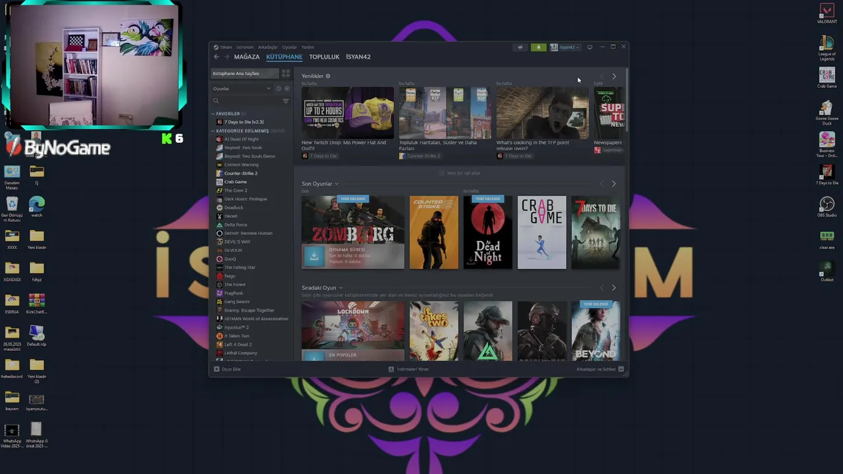Open advanced filter options icon
This screenshot has width=843, height=474.
pos(286,101)
